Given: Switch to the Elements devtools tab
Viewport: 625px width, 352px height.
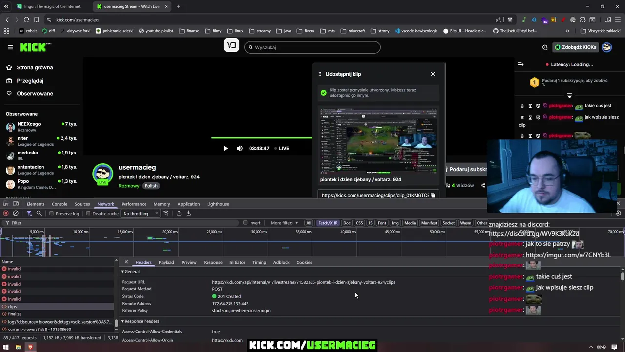Looking at the screenshot, I should [36, 204].
